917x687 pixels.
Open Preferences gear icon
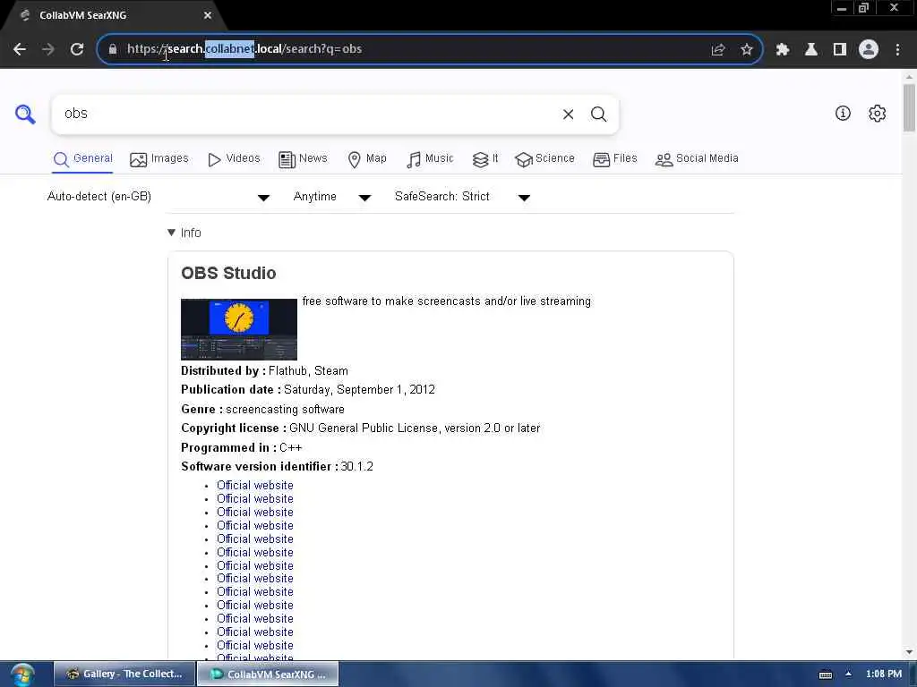pyautogui.click(x=878, y=114)
